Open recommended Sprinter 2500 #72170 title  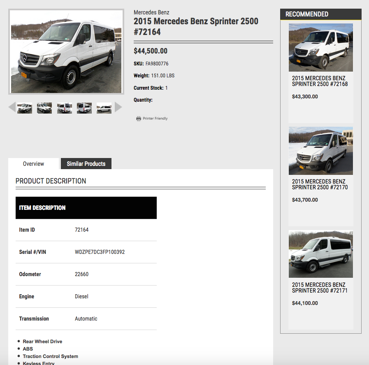coord(320,184)
